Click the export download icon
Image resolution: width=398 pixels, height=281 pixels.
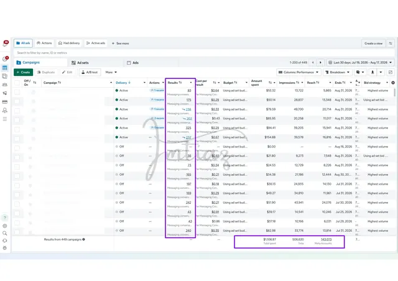(373, 72)
